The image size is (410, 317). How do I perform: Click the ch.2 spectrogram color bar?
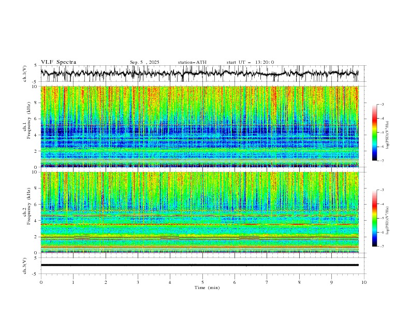coord(374,218)
